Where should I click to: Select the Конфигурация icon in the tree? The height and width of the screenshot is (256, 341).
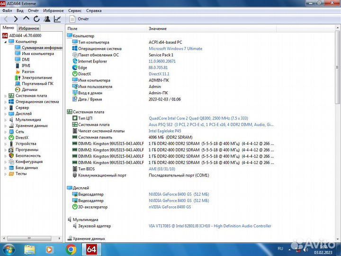(11, 162)
